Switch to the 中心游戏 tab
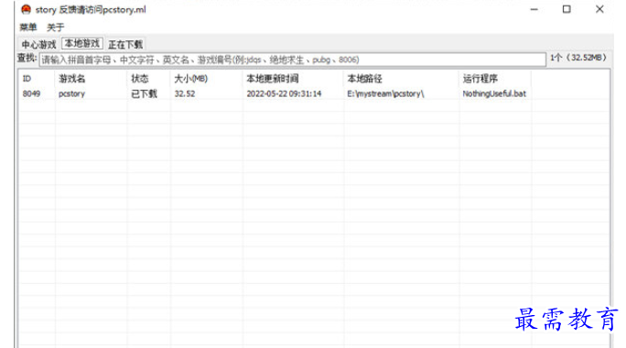Screen dimensions: 626x348 click(x=38, y=44)
